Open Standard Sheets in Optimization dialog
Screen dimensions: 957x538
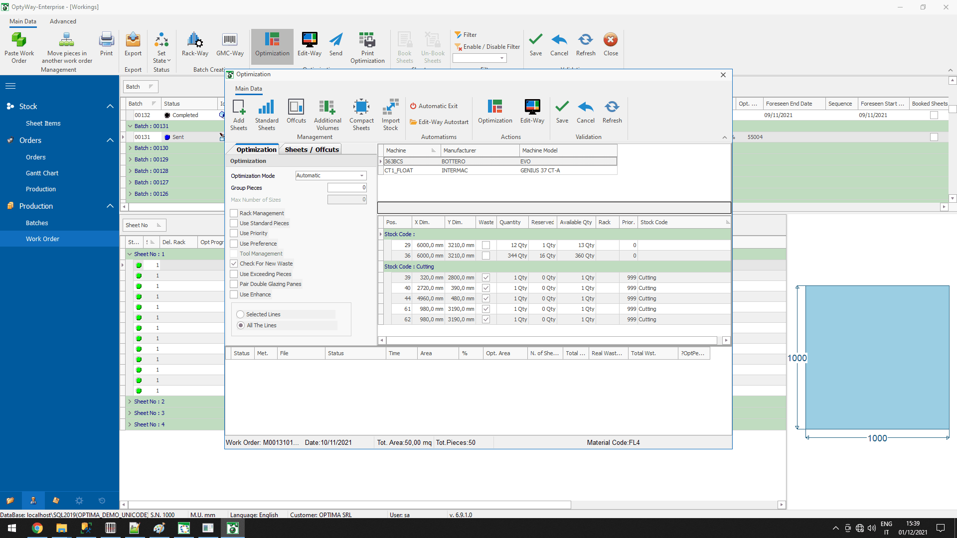267,115
